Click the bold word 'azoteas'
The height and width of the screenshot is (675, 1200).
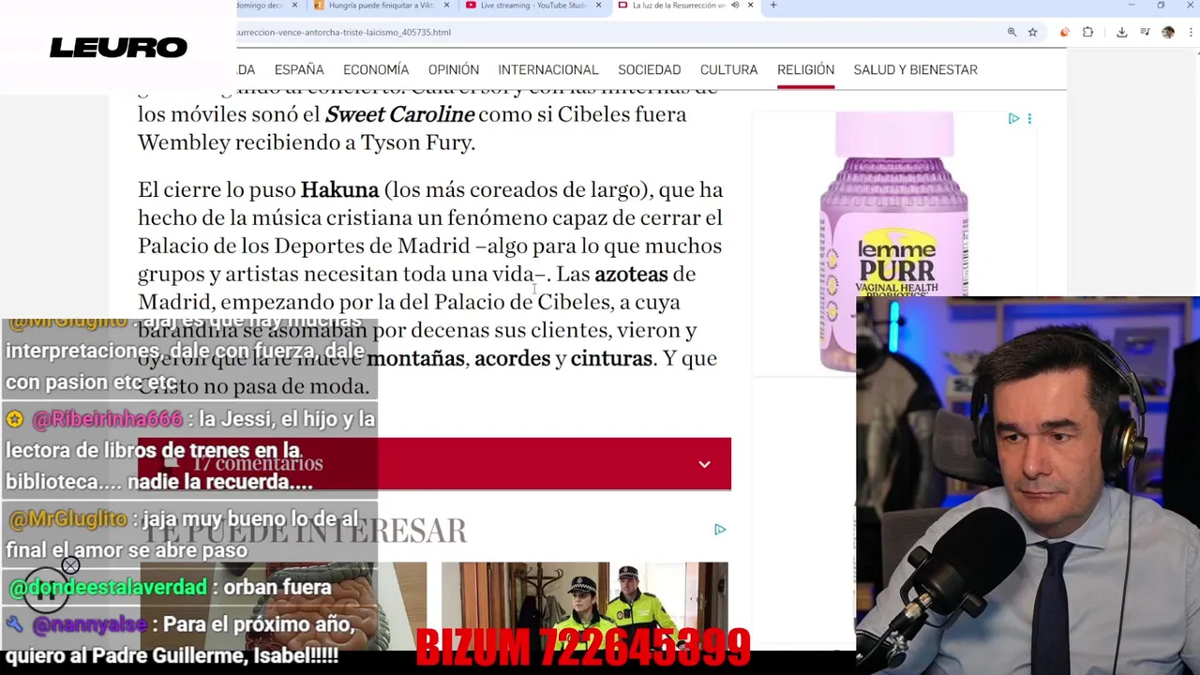click(631, 274)
